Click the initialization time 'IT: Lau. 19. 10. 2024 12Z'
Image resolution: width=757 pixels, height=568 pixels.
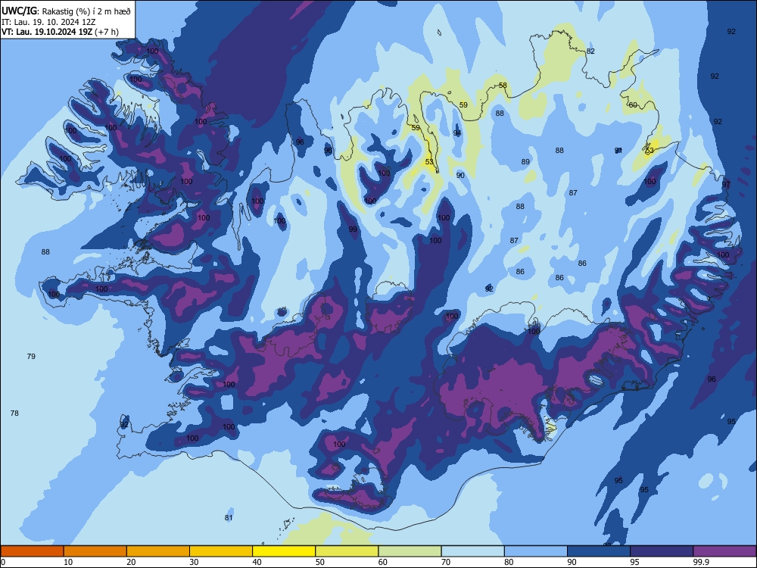[x=48, y=22]
